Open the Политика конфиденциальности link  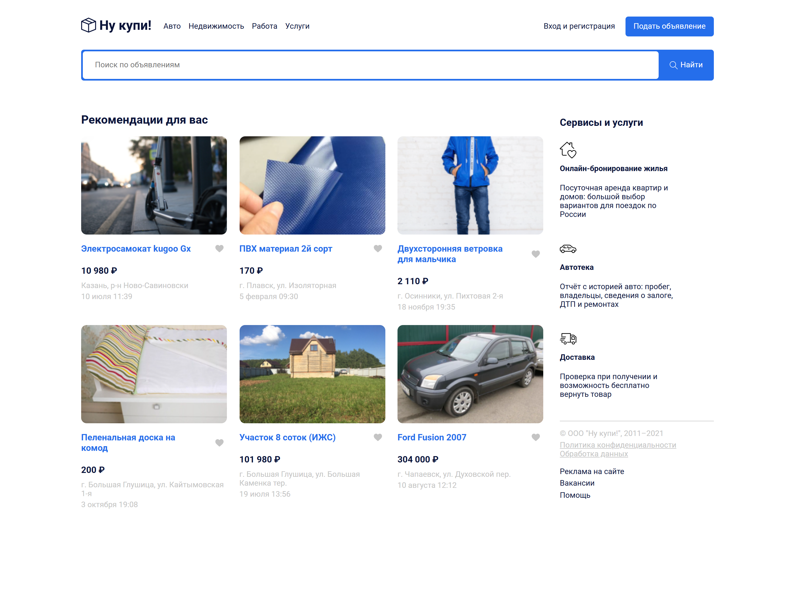618,445
